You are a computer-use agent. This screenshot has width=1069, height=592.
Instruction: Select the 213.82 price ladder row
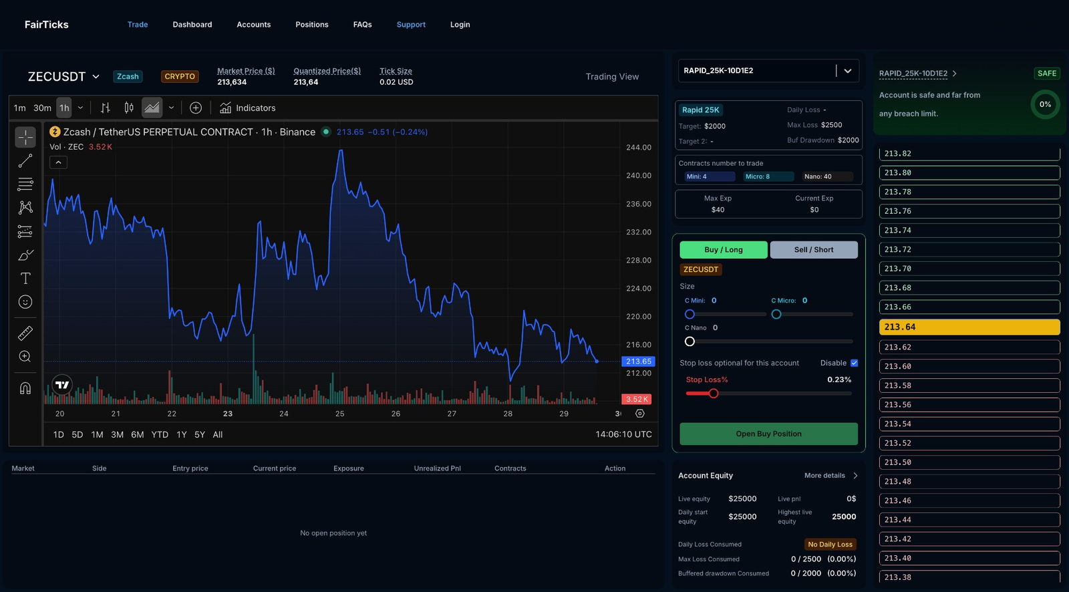coord(969,154)
